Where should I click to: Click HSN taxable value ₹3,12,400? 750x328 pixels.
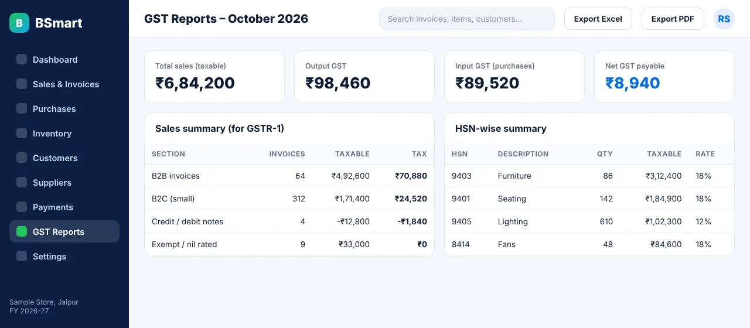click(x=664, y=176)
